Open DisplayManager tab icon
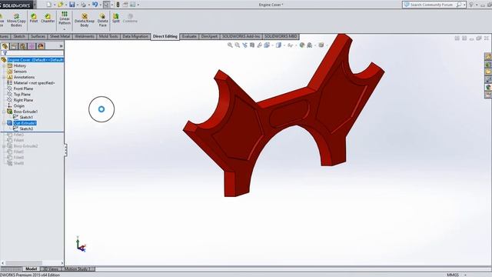492x277 pixels. [x=41, y=46]
